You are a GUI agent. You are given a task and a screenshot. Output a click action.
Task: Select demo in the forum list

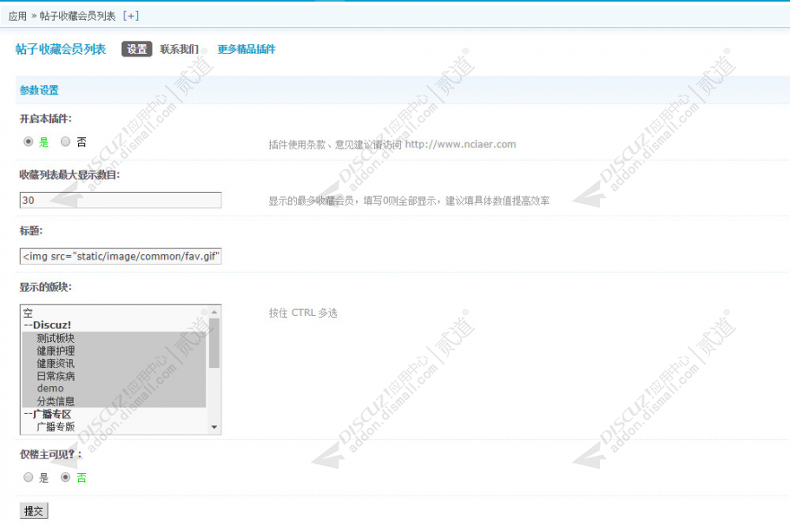pos(114,389)
